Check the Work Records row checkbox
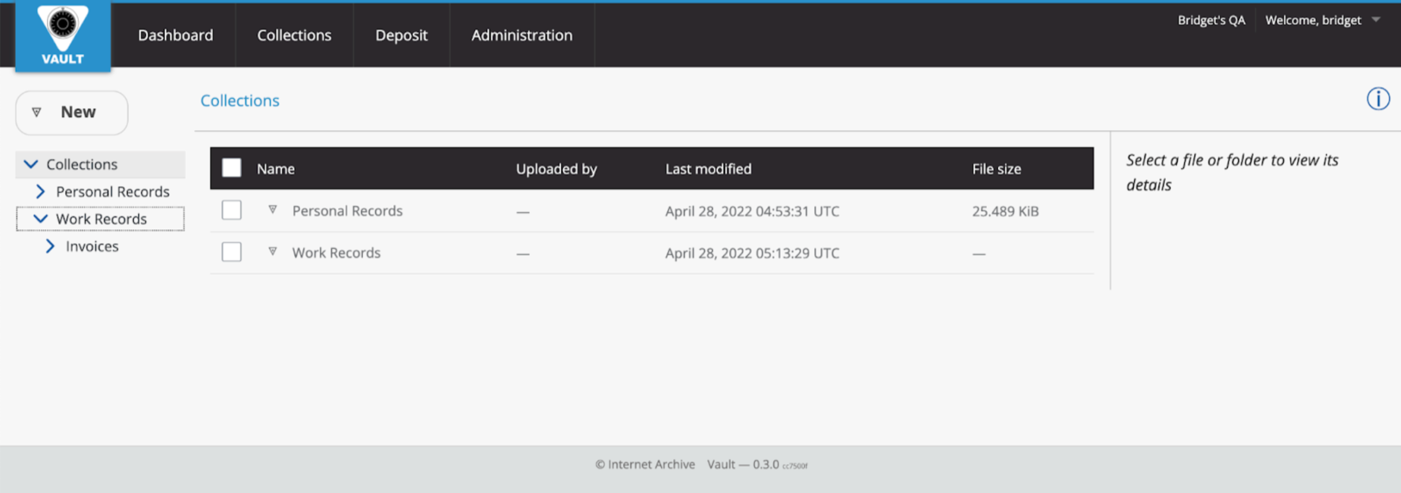This screenshot has height=493, width=1401. click(232, 252)
